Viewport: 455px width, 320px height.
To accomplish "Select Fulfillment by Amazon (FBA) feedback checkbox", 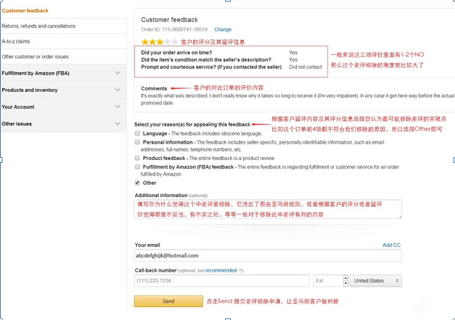I will (x=137, y=166).
